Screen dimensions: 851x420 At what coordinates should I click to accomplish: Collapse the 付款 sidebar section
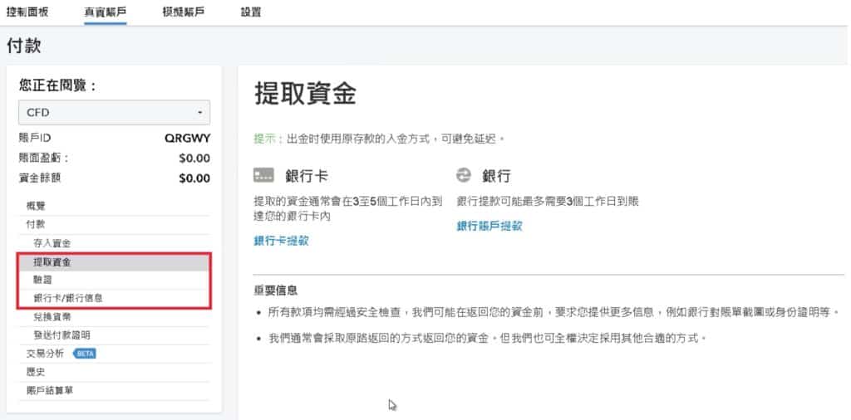point(36,224)
